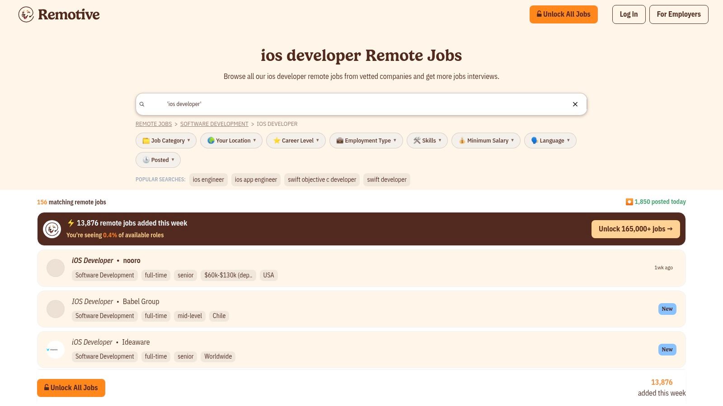Select 'swift objective c developer' popular search

pyautogui.click(x=322, y=180)
